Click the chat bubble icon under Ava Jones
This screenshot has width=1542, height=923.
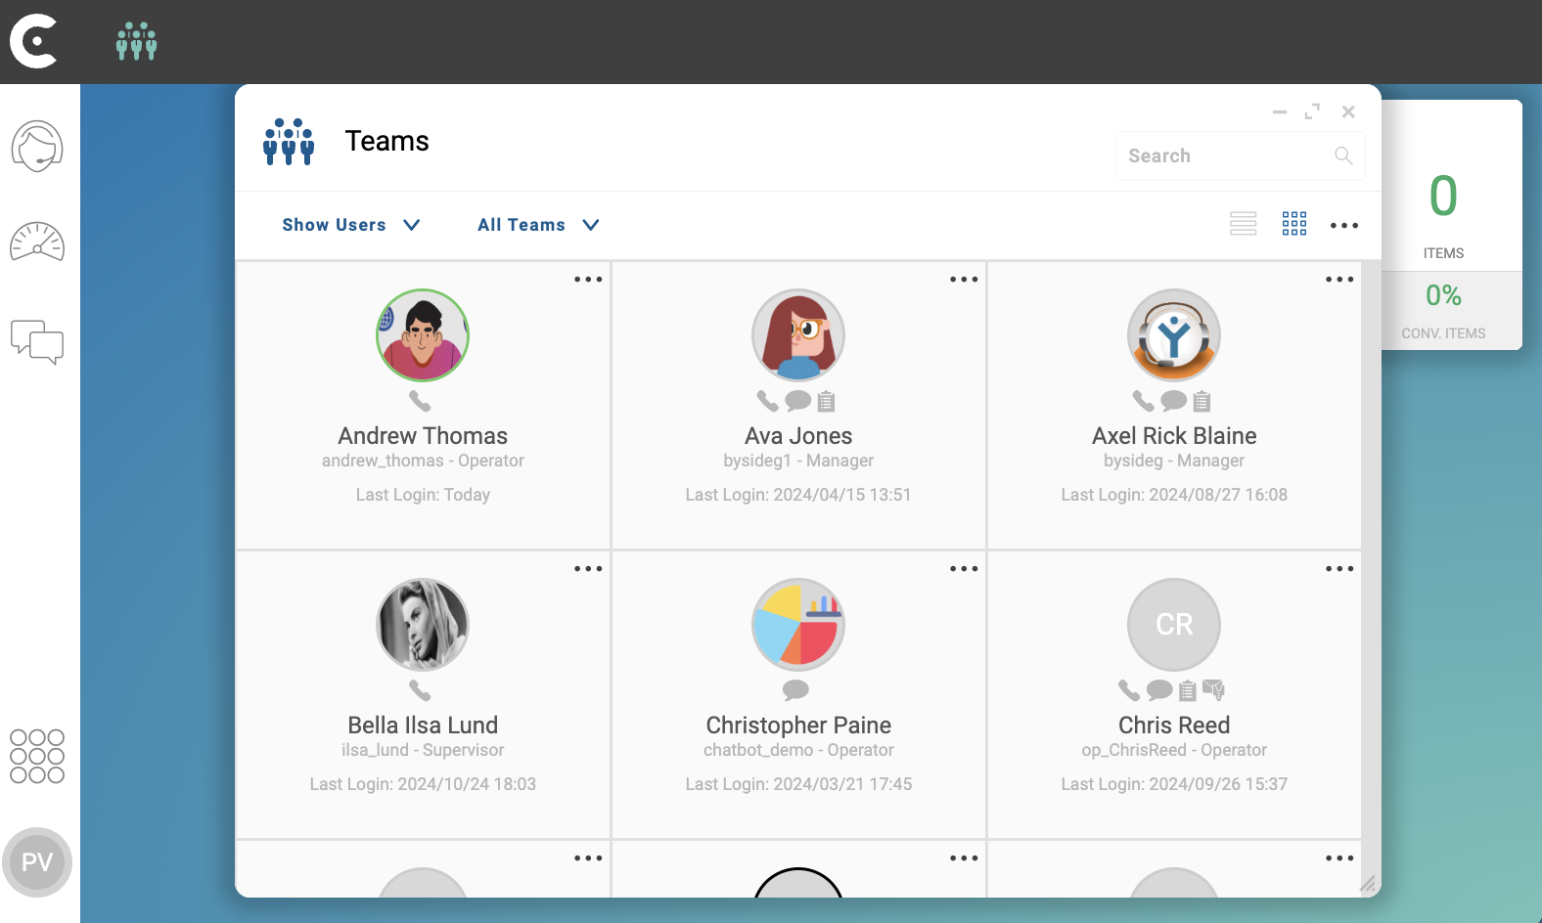[x=798, y=401]
